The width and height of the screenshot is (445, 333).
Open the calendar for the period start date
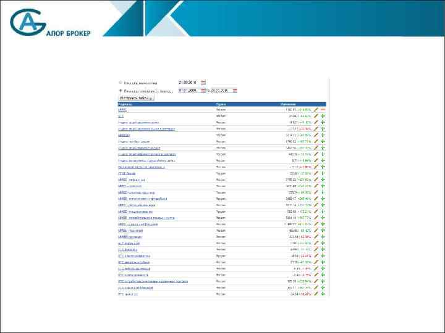pyautogui.click(x=203, y=90)
